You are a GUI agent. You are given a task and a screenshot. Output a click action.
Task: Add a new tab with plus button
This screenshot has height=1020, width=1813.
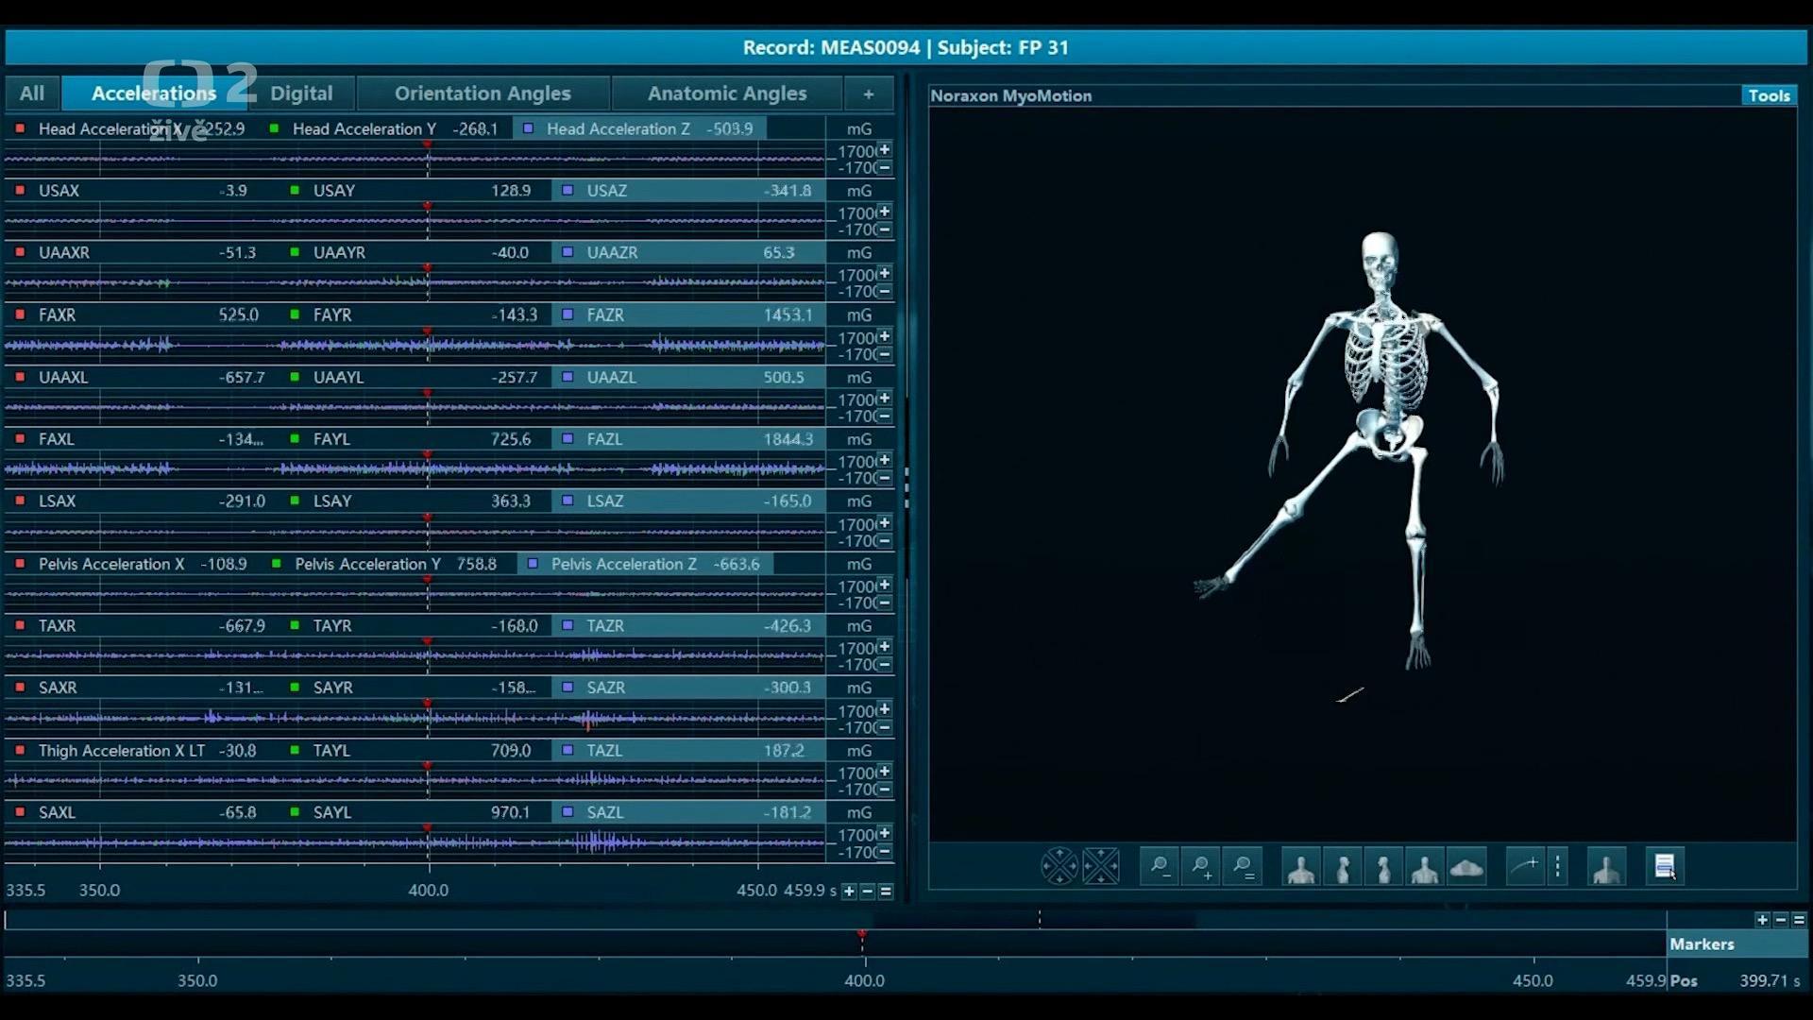click(x=868, y=93)
